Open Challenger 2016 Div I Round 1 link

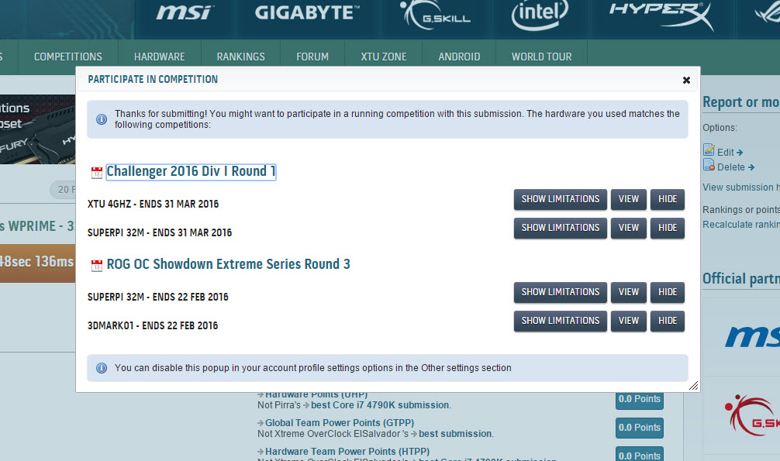click(x=191, y=171)
